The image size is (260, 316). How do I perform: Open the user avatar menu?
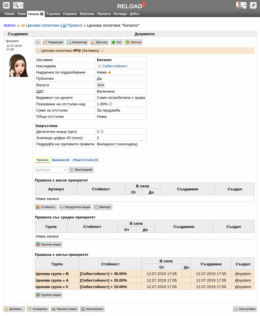click(x=241, y=5)
